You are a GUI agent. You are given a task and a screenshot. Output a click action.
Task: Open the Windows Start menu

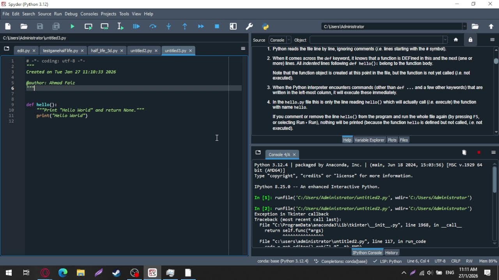pos(9,273)
